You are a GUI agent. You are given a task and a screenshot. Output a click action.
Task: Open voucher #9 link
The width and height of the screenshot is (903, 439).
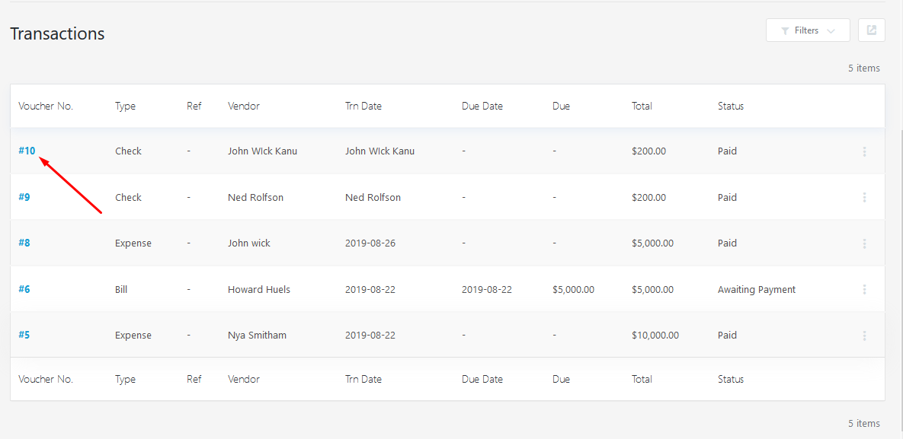coord(24,198)
